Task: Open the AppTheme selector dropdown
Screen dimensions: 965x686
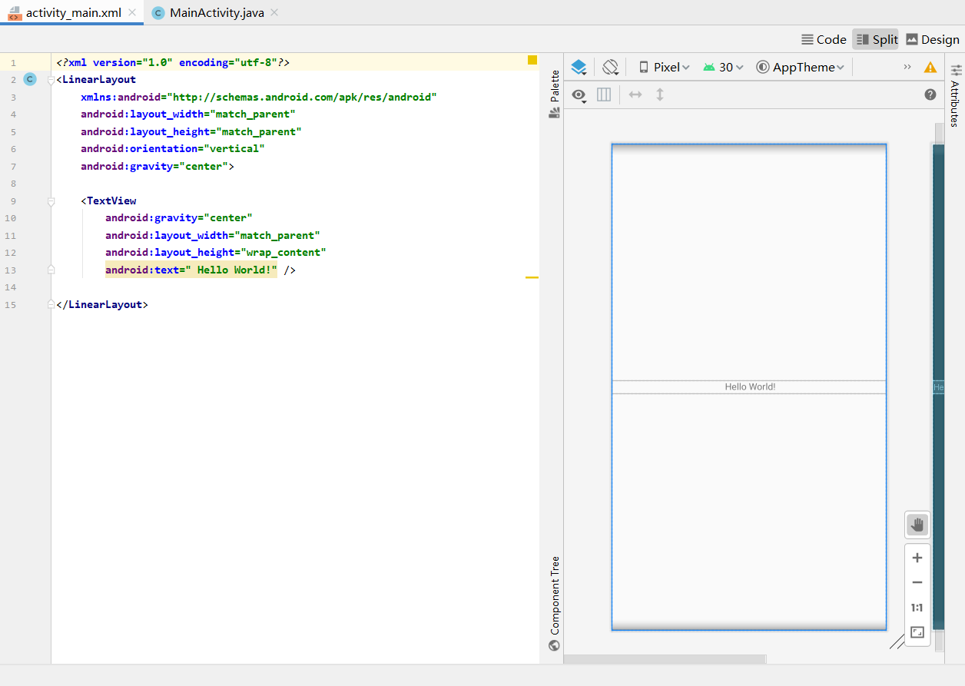Action: coord(801,67)
